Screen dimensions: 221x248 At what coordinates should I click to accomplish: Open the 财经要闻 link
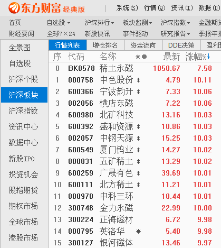[x=22, y=34]
